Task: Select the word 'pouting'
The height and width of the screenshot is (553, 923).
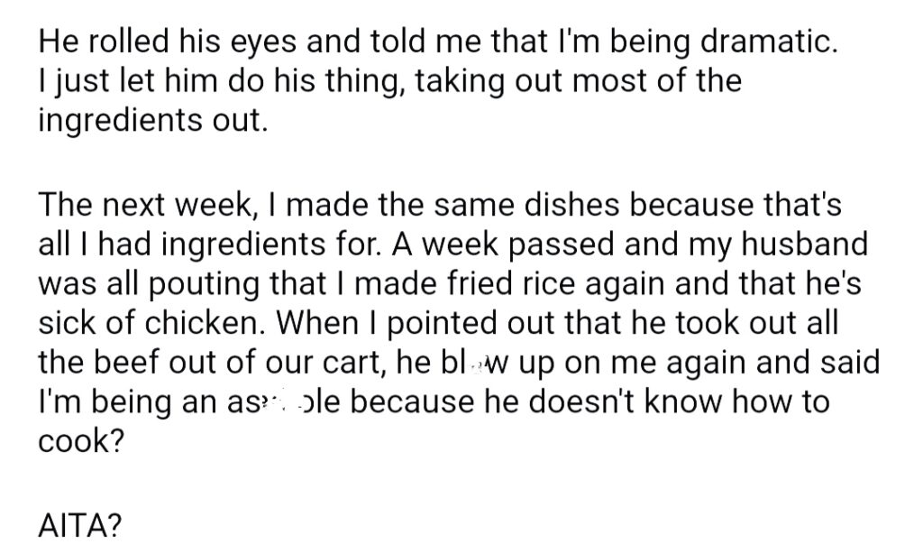Action: point(204,284)
